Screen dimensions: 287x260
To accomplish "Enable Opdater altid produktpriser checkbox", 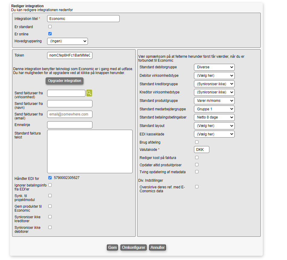I will pos(197,165).
